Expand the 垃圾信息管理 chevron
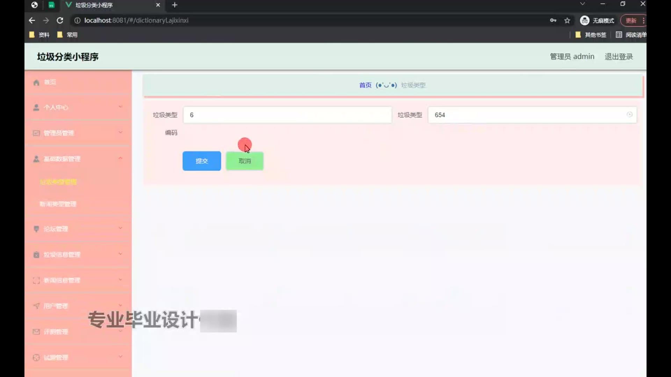The image size is (671, 377). point(120,254)
